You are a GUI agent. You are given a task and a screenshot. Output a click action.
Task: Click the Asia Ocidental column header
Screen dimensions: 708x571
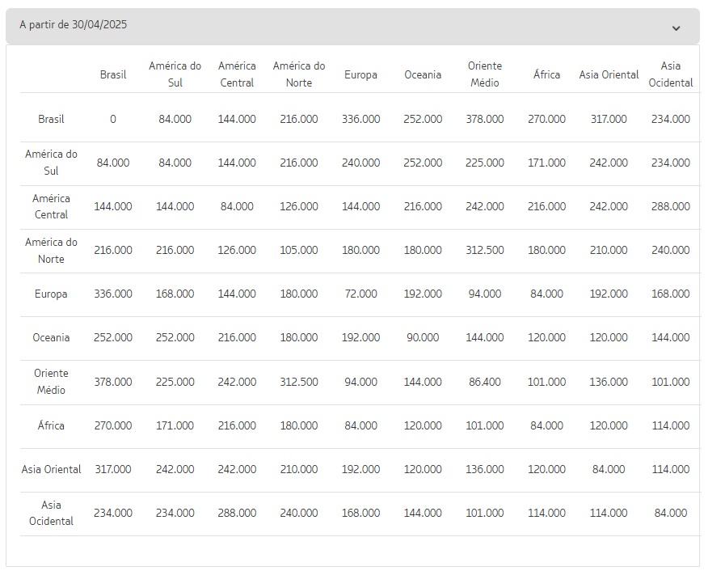tap(671, 74)
